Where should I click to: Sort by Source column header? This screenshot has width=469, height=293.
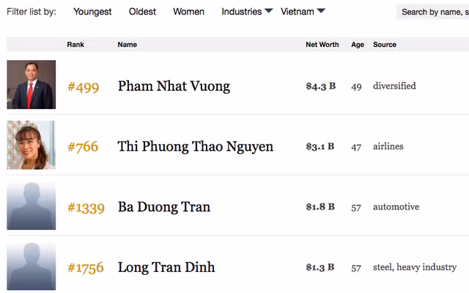coord(385,45)
